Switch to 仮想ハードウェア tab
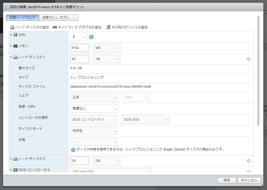Viewport: 267px width, 190px height. [23, 18]
